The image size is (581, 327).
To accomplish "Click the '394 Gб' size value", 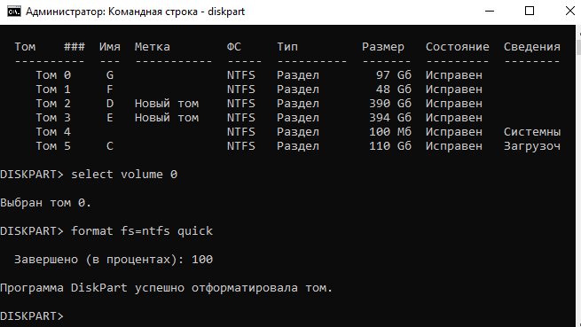I will [390, 118].
